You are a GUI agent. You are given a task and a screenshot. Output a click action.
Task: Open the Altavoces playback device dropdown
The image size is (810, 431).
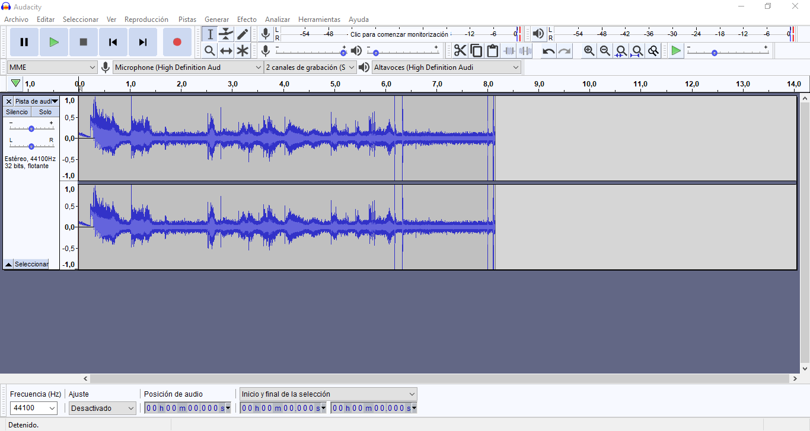click(447, 67)
